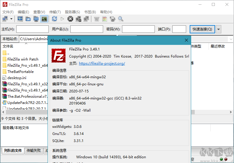Open the 帮助(H) menu
This screenshot has height=163, width=234.
coord(106,12)
